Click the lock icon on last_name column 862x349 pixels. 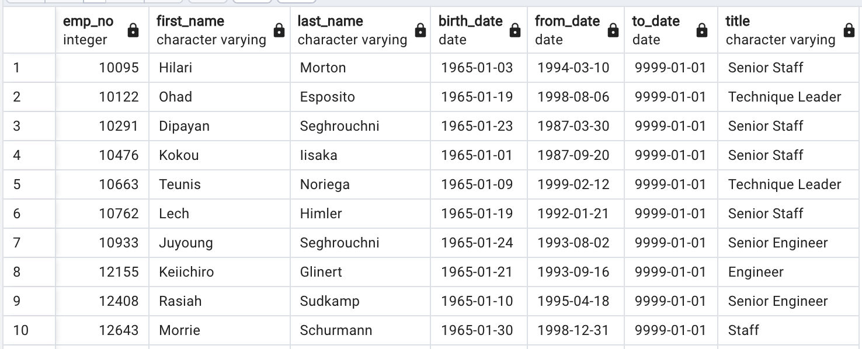420,30
